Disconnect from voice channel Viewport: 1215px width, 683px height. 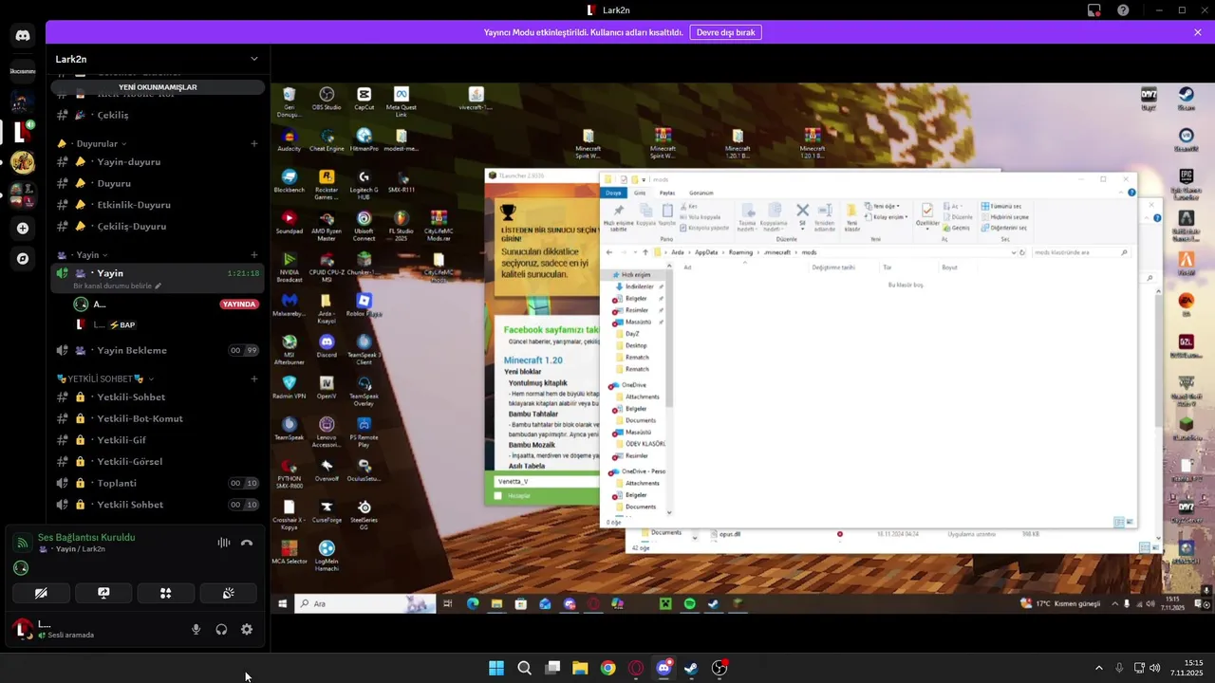click(x=247, y=543)
